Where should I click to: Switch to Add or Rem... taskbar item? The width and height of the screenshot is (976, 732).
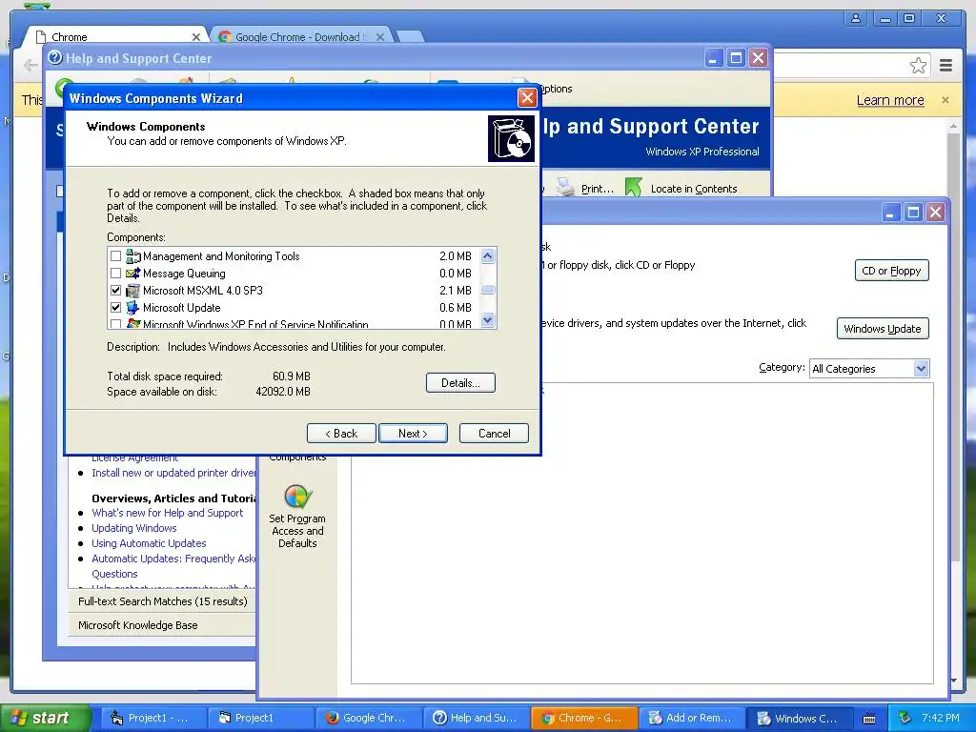tap(691, 718)
